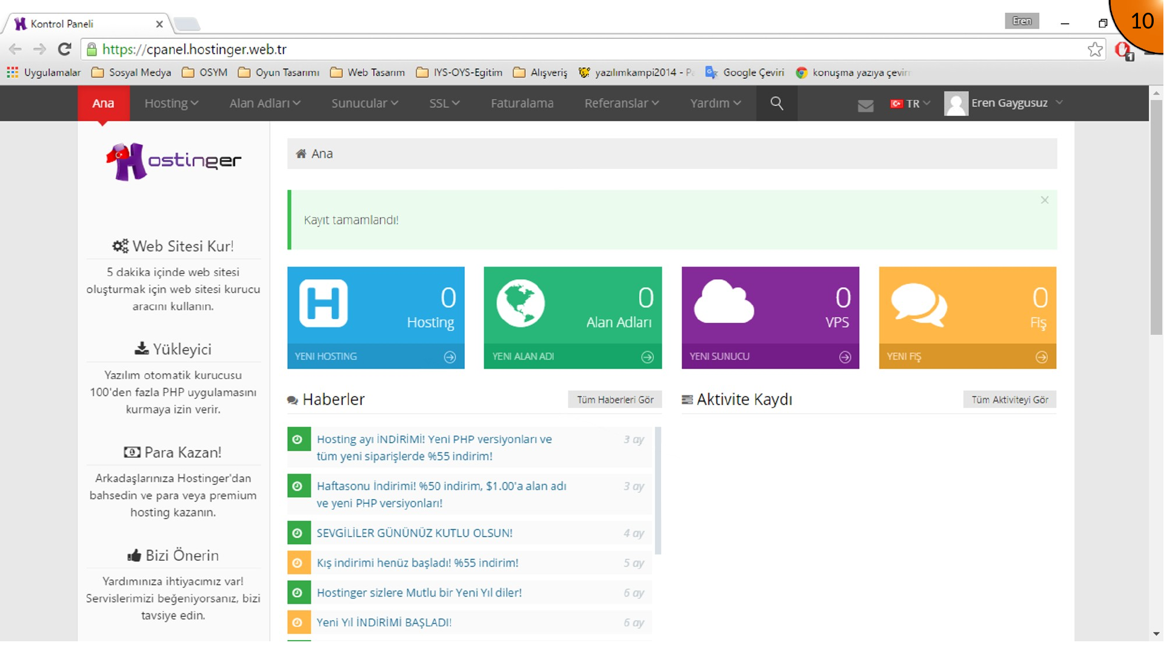Expand the Hosting dropdown menu

[x=171, y=104]
